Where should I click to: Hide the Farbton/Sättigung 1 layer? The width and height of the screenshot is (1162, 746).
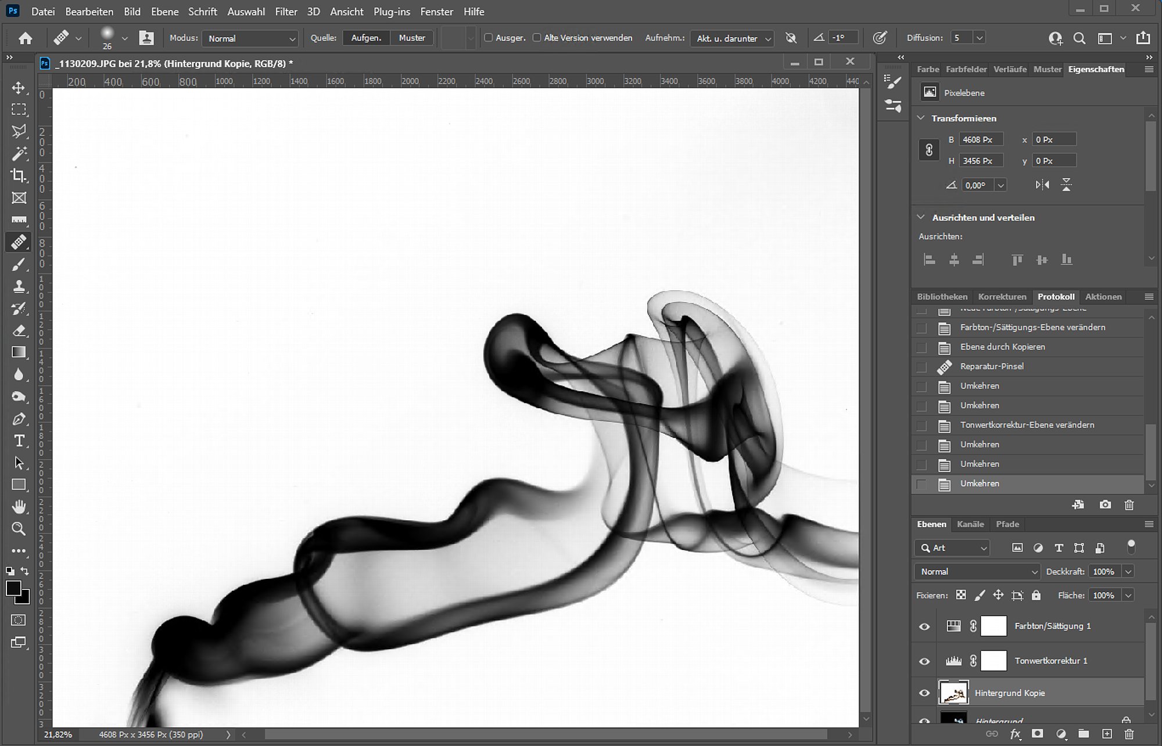coord(924,626)
